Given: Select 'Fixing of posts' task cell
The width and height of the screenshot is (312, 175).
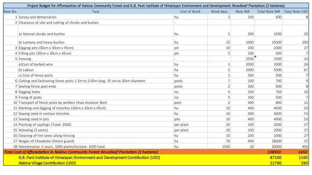Looking at the screenshot, I should click(96, 98).
